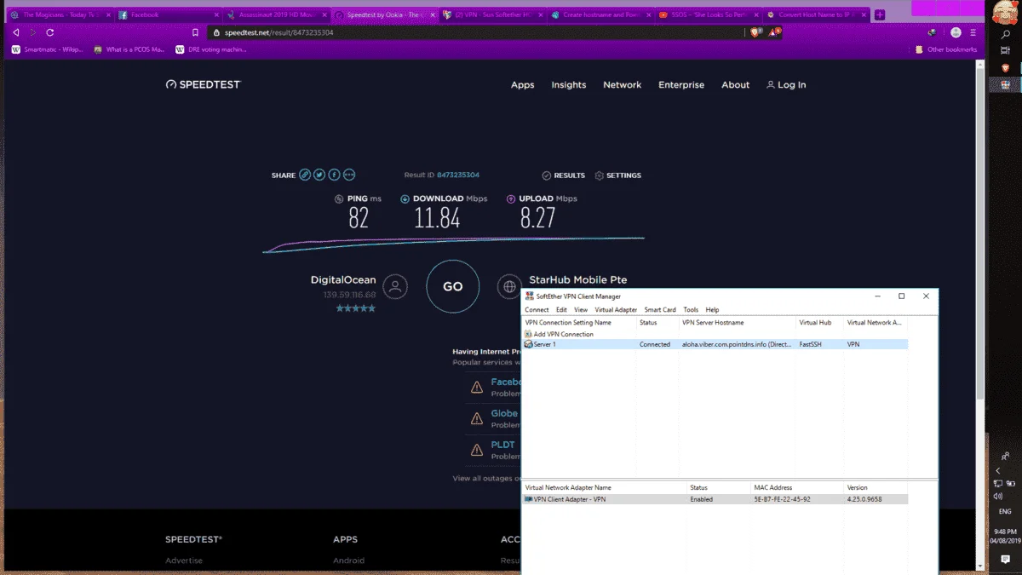This screenshot has height=575, width=1022.
Task: Click the user profile icon beside DigitalOcean
Action: [x=395, y=286]
